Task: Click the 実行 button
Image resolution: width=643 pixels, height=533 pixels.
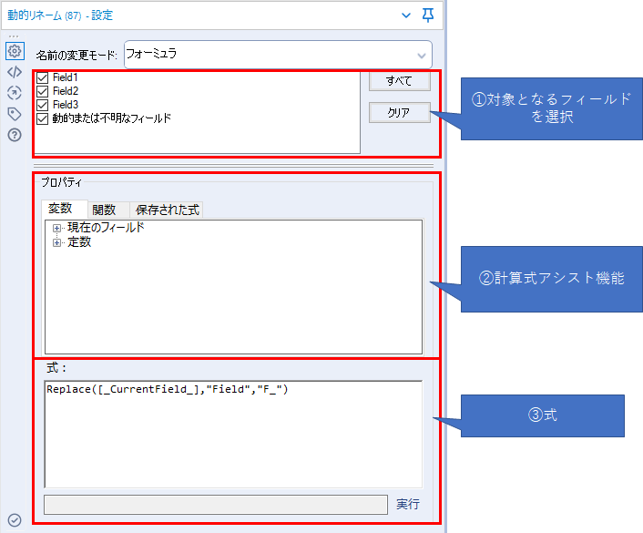Action: click(407, 504)
